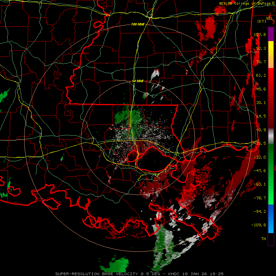Select the gray near-zero segment of the color bar

click(x=271, y=136)
